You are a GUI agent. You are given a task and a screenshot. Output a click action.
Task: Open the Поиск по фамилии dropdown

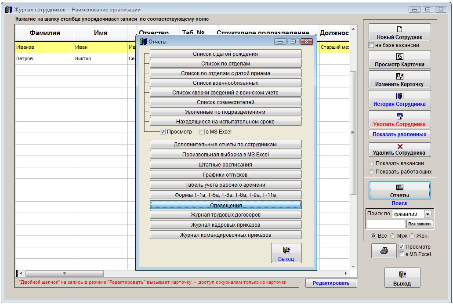pos(428,214)
